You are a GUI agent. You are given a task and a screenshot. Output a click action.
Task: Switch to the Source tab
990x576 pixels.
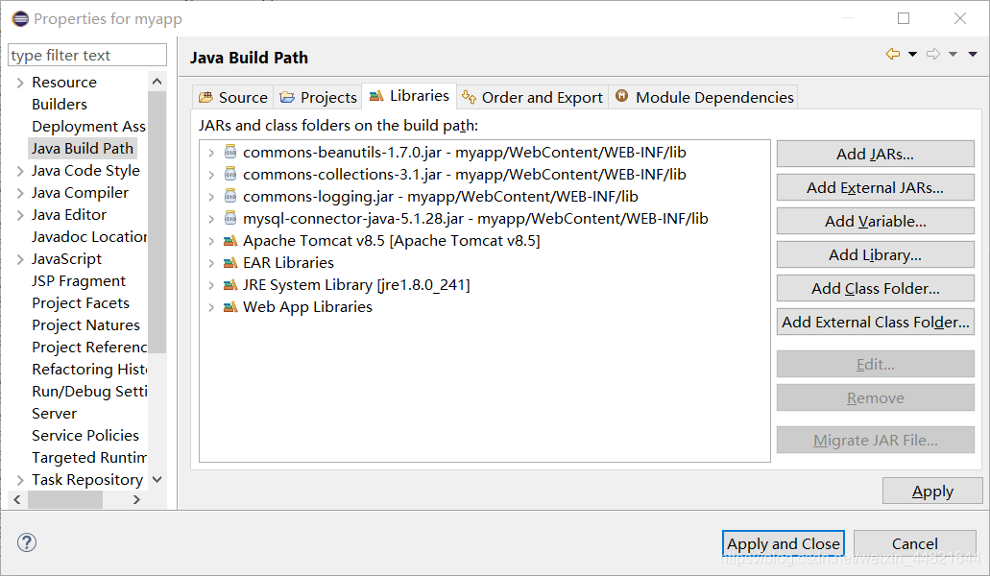click(233, 97)
